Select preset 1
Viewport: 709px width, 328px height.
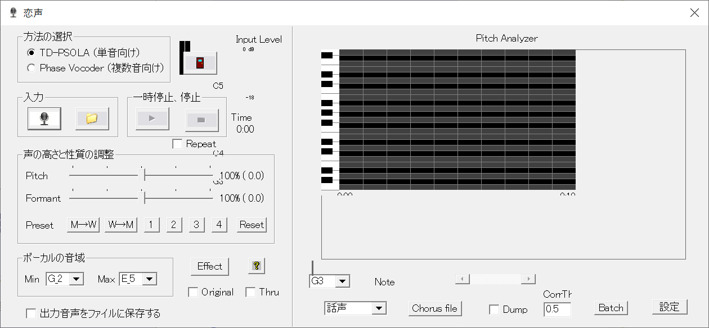(x=151, y=225)
